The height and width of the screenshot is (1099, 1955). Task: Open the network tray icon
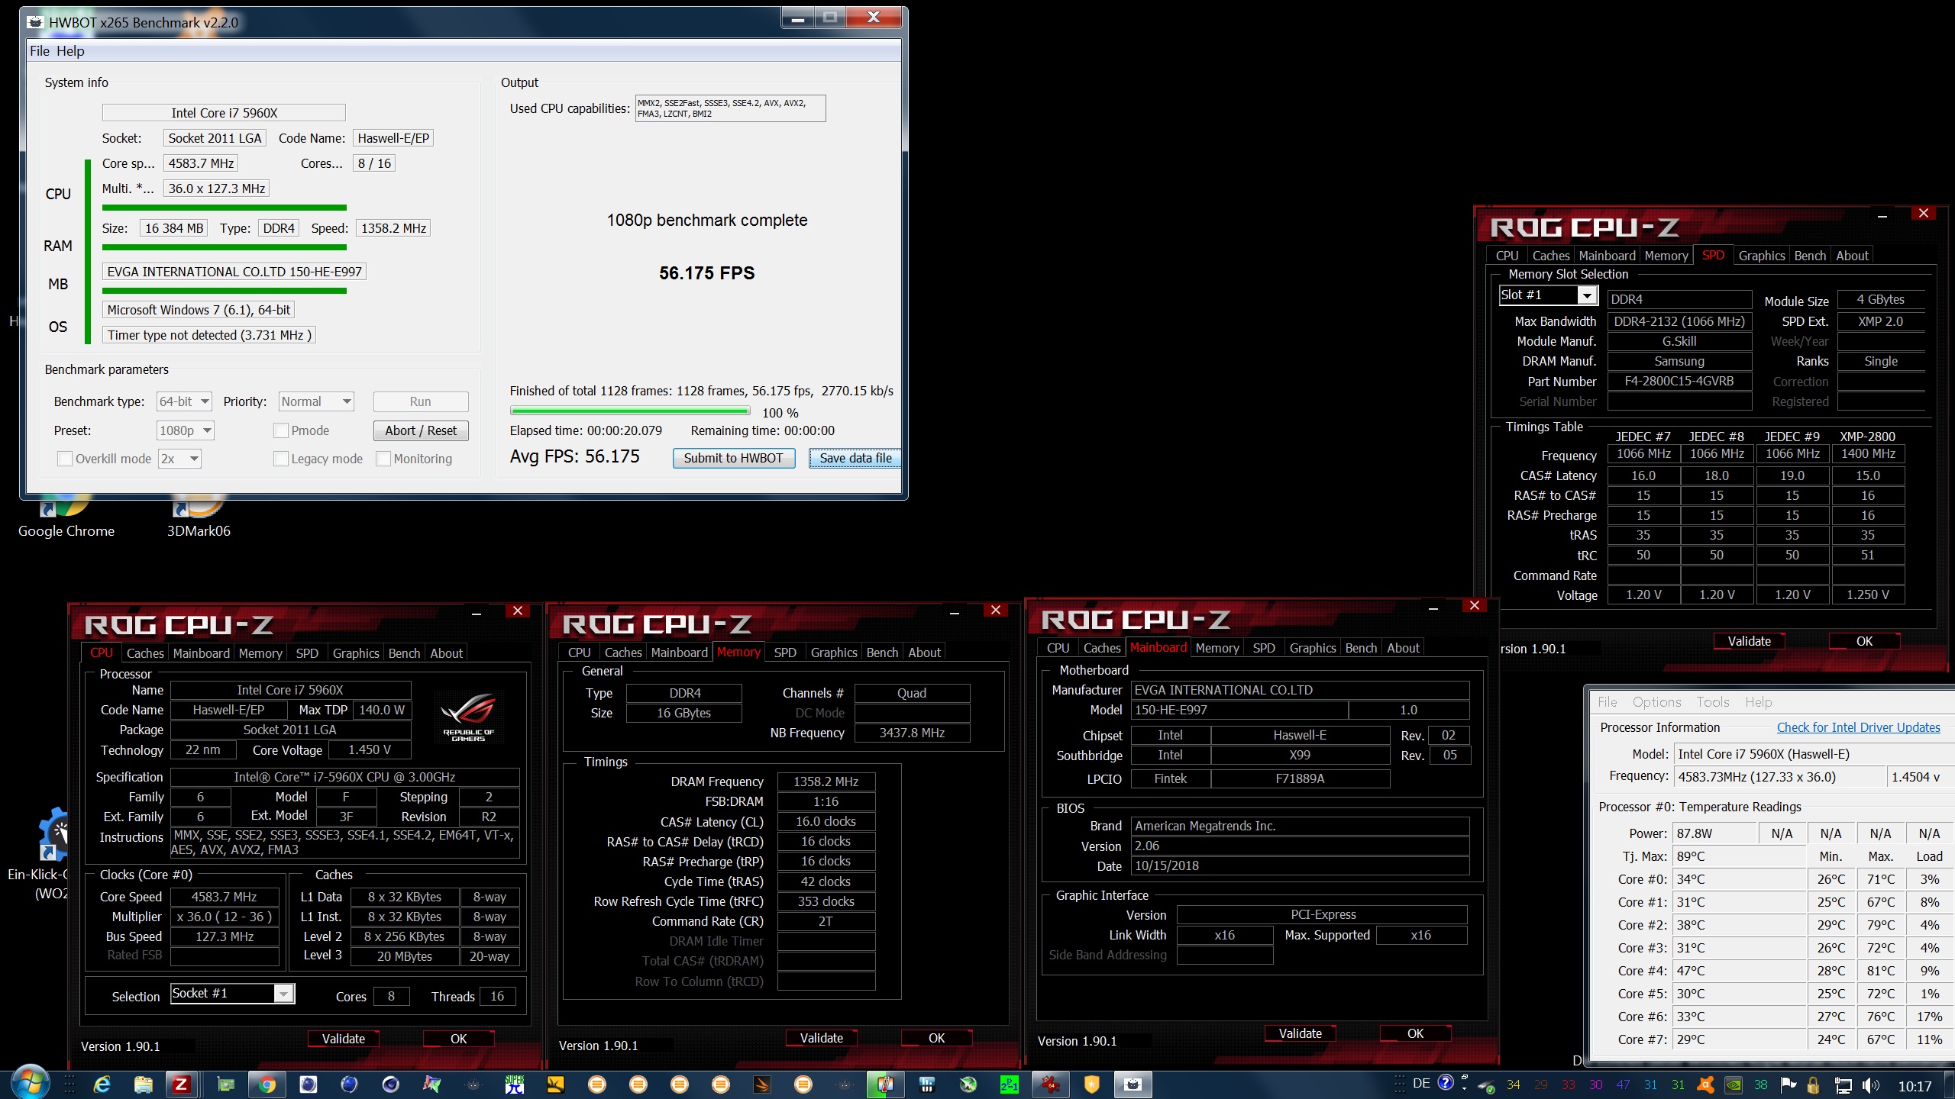[1843, 1084]
